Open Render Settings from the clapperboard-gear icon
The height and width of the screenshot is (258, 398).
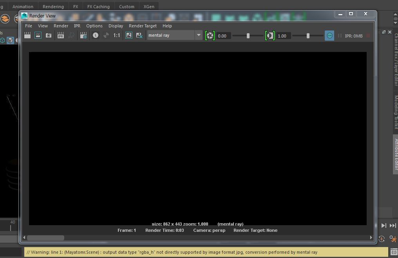tap(83, 36)
